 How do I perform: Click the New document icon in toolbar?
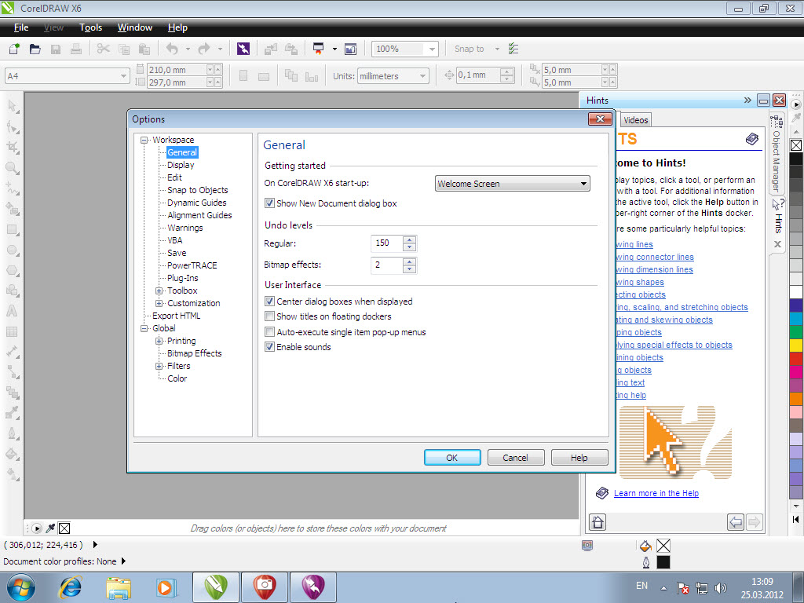(x=14, y=49)
